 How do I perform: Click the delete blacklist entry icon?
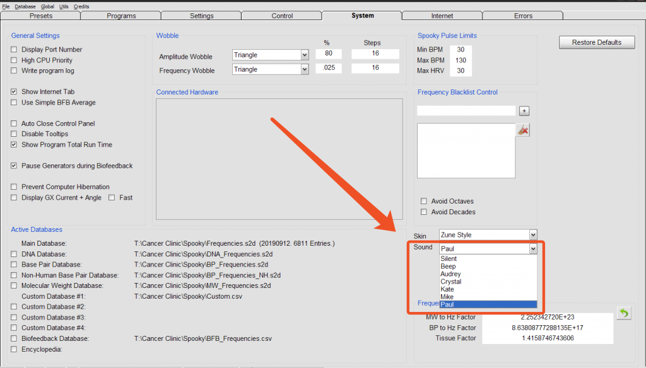click(x=523, y=130)
